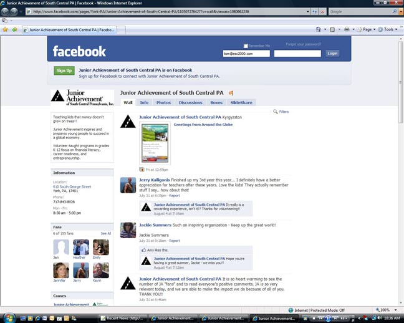
Task: Click Forgot your password link
Action: [x=303, y=44]
